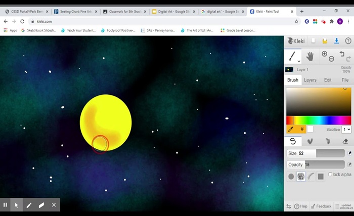Choose the square brush tip
This screenshot has width=354, height=216.
321,176
